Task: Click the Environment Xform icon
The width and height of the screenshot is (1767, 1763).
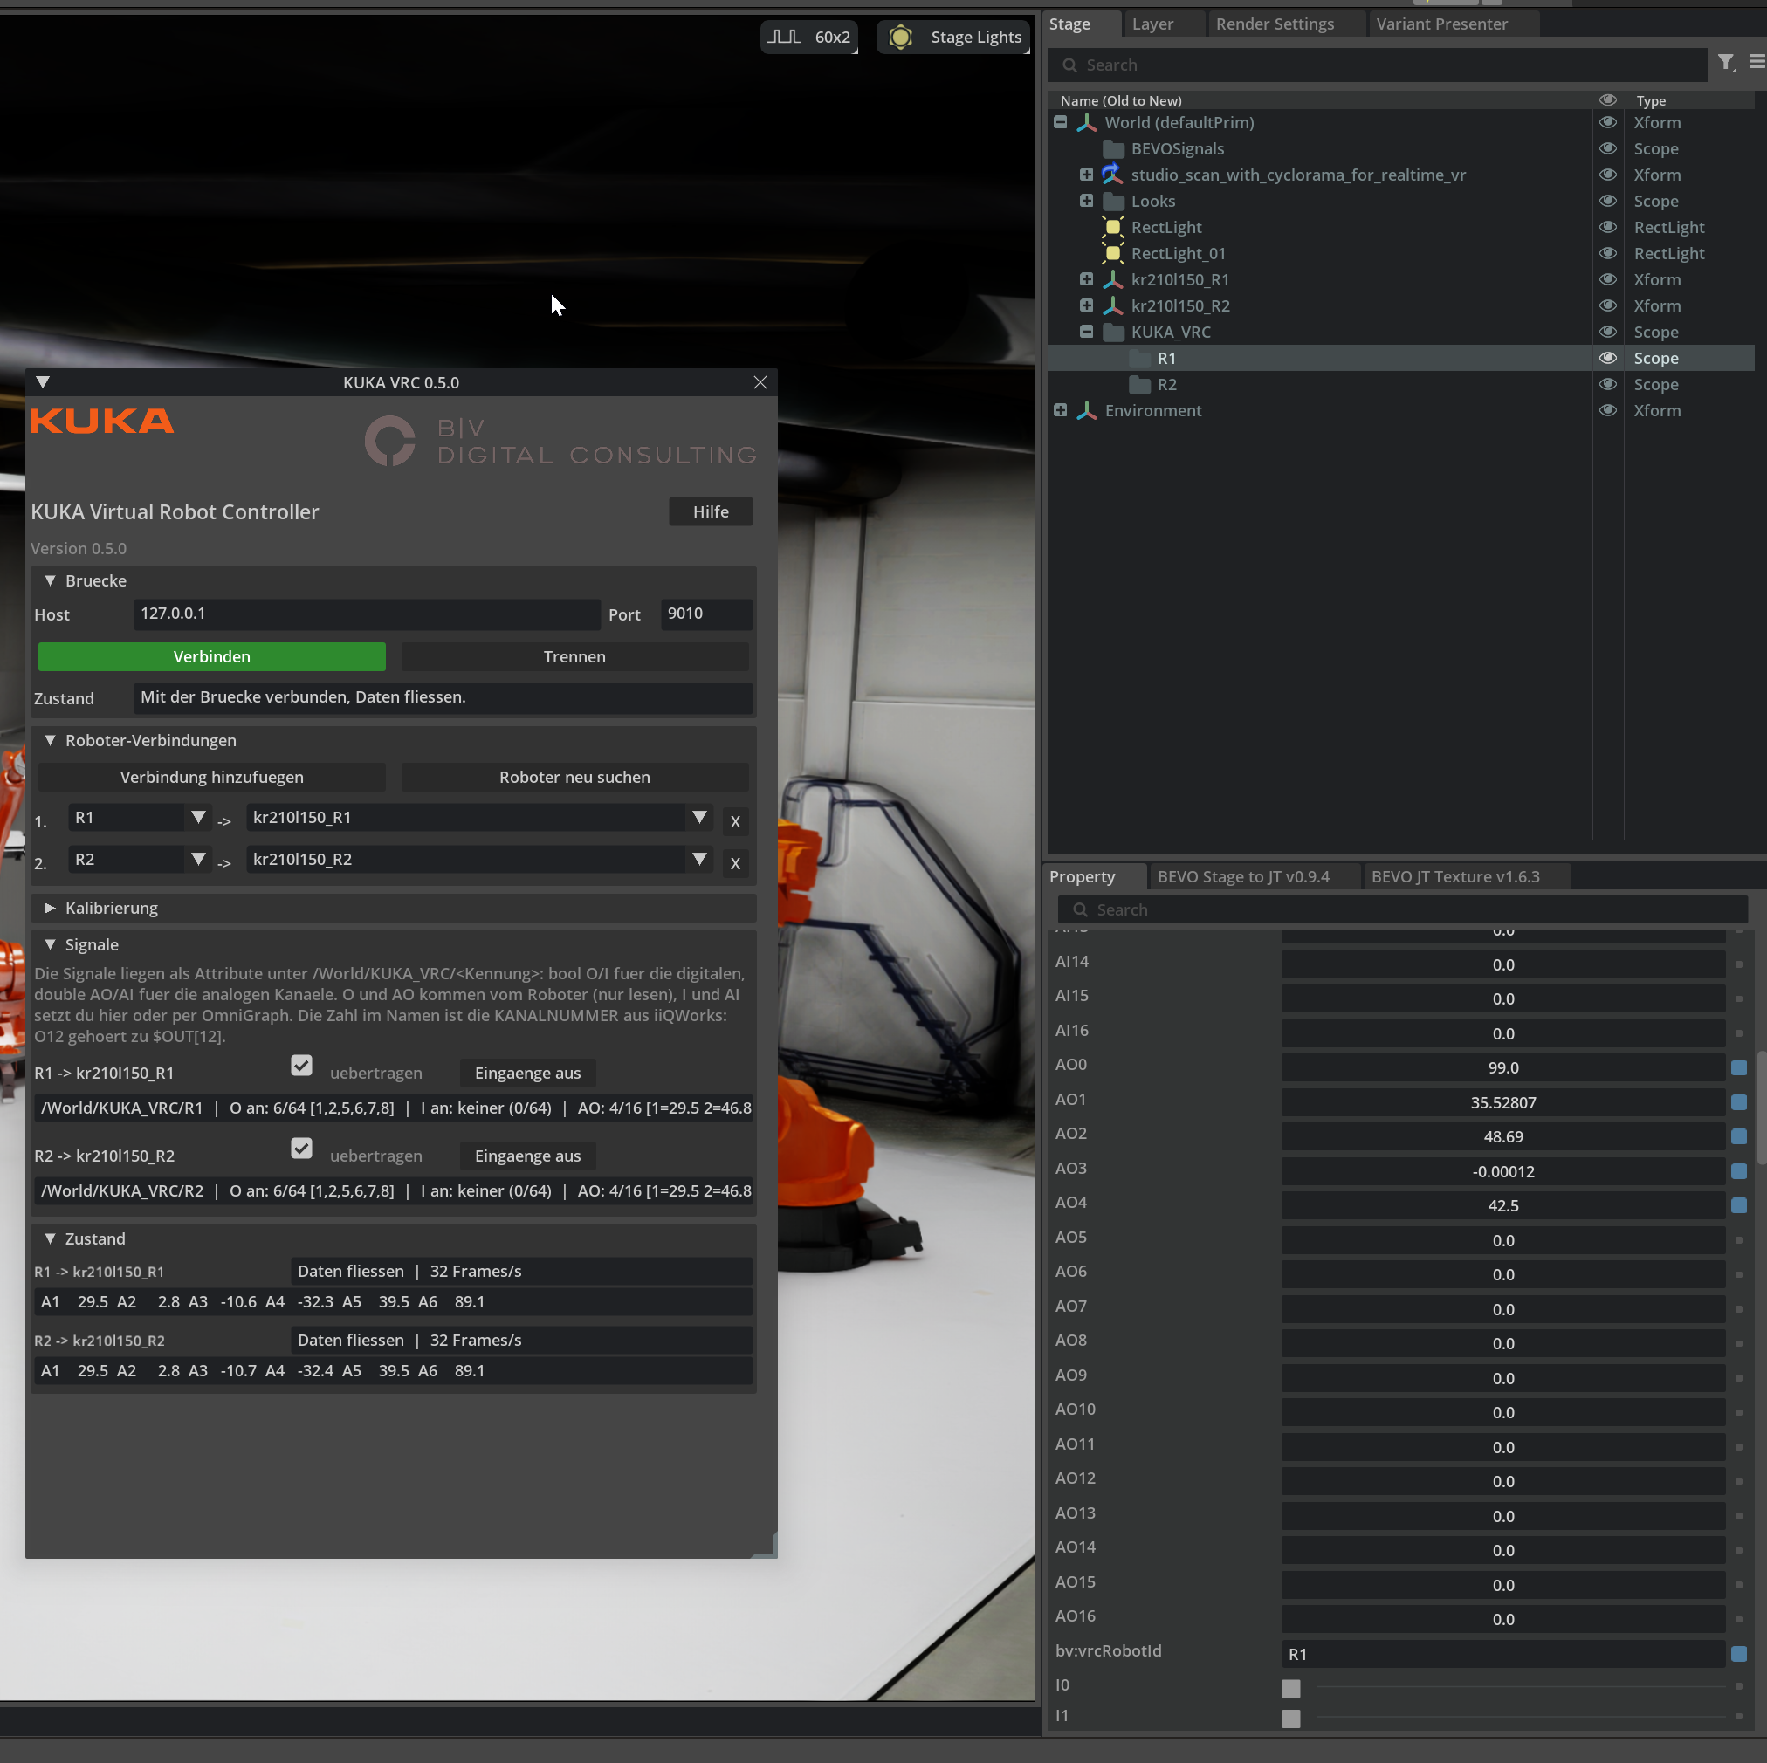Action: point(1087,411)
